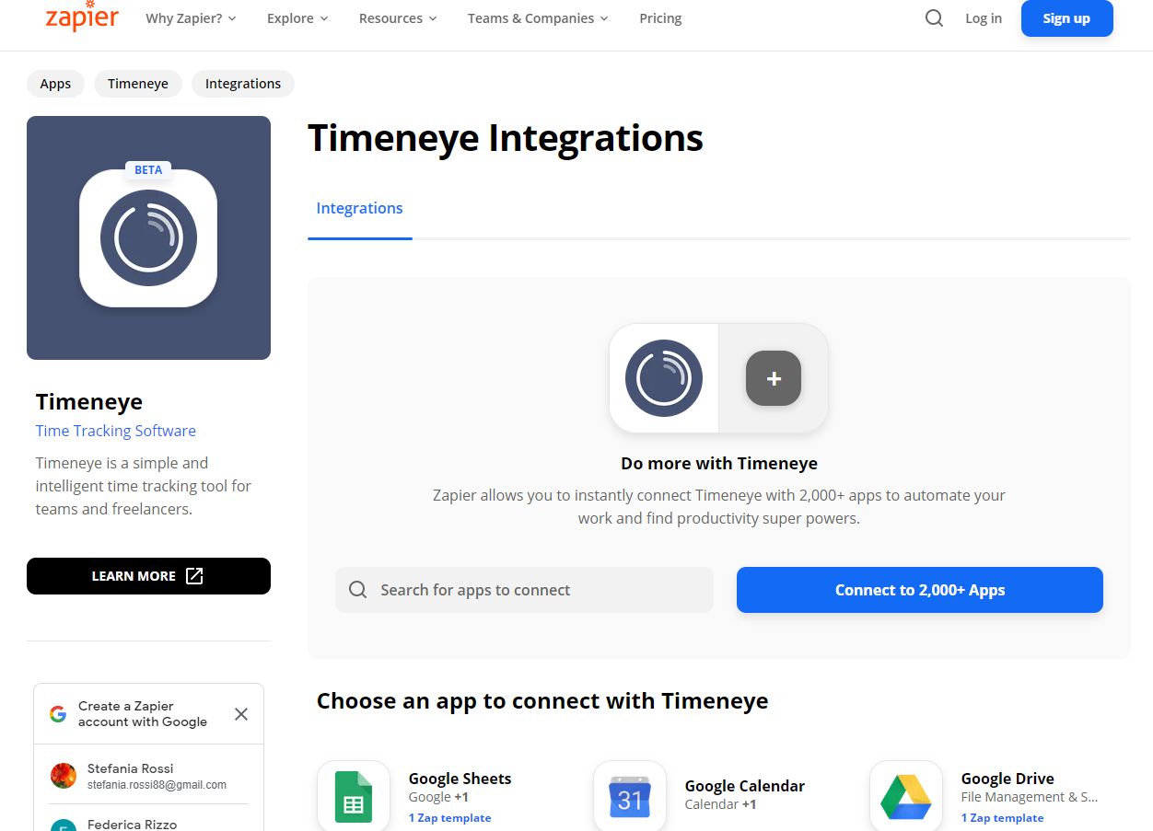
Task: Click the BETA badge on Timeneye logo
Action: (148, 170)
